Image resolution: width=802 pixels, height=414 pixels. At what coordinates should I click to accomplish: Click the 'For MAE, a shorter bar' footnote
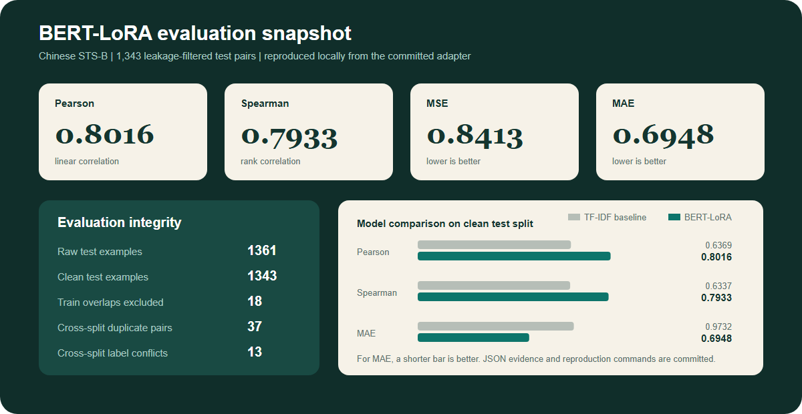coord(536,359)
